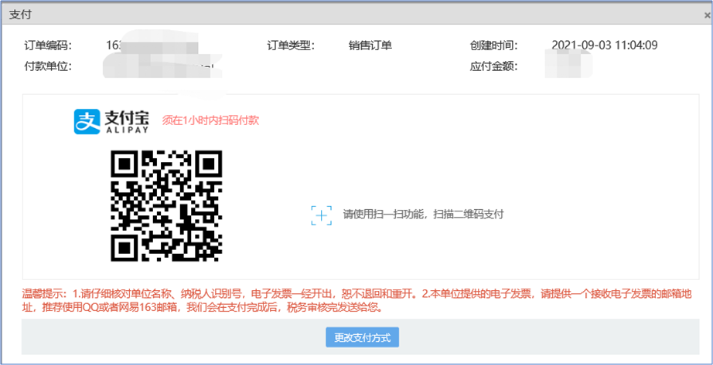This screenshot has height=365, width=713.
Task: Click the 应付金额 label
Action: click(x=493, y=66)
